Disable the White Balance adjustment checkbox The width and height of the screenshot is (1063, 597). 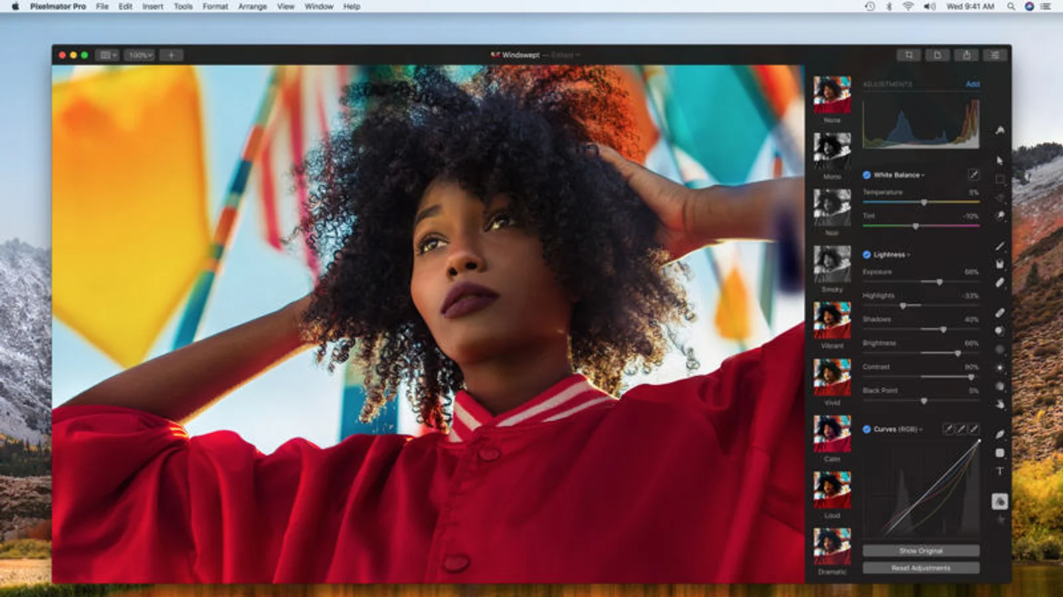pos(867,175)
